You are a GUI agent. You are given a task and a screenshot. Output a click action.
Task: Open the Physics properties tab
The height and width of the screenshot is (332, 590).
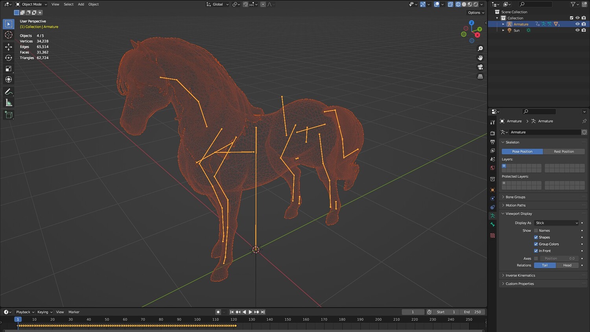pyautogui.click(x=492, y=199)
